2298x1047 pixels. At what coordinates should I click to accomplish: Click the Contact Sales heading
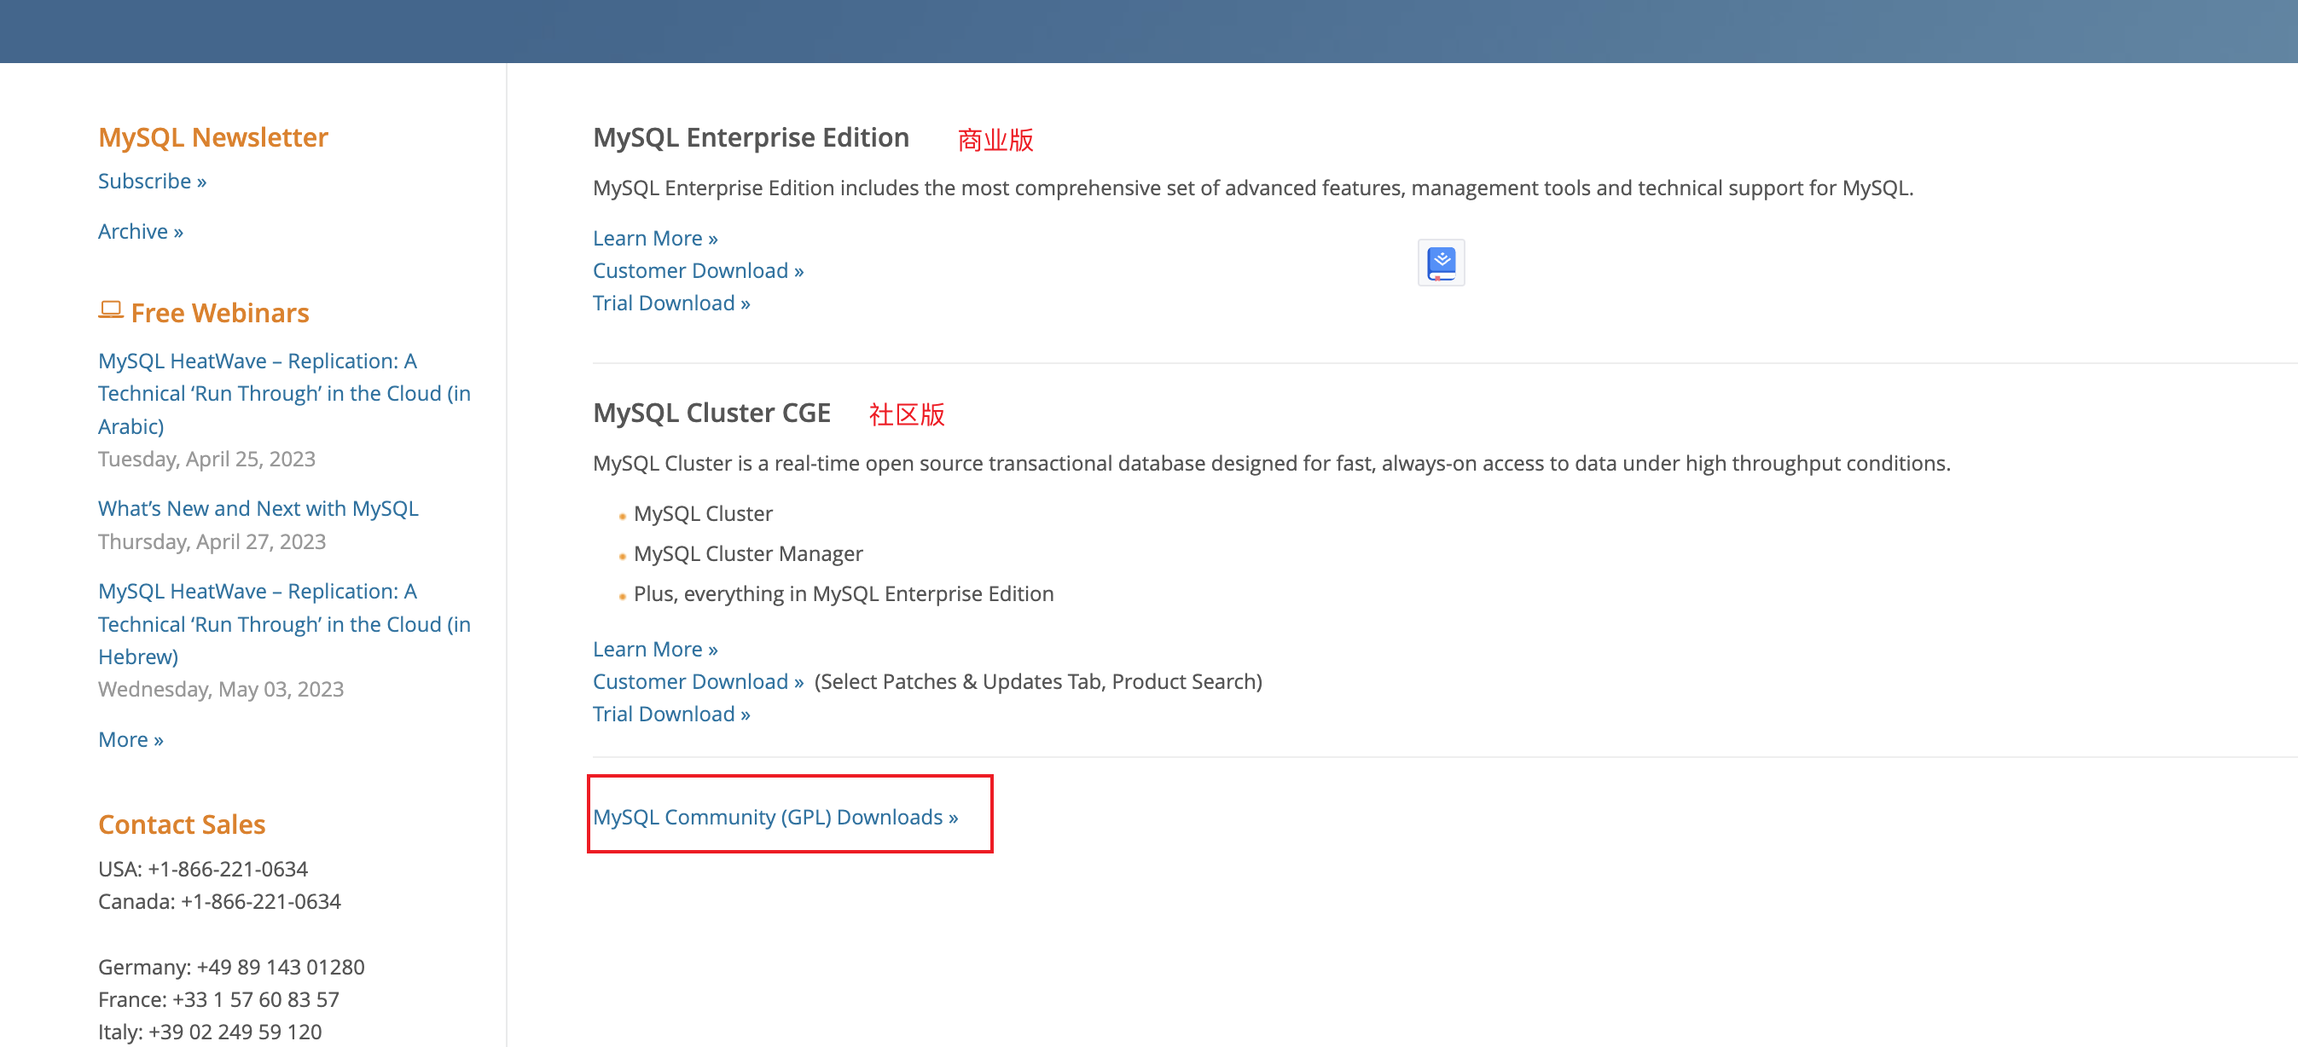181,824
